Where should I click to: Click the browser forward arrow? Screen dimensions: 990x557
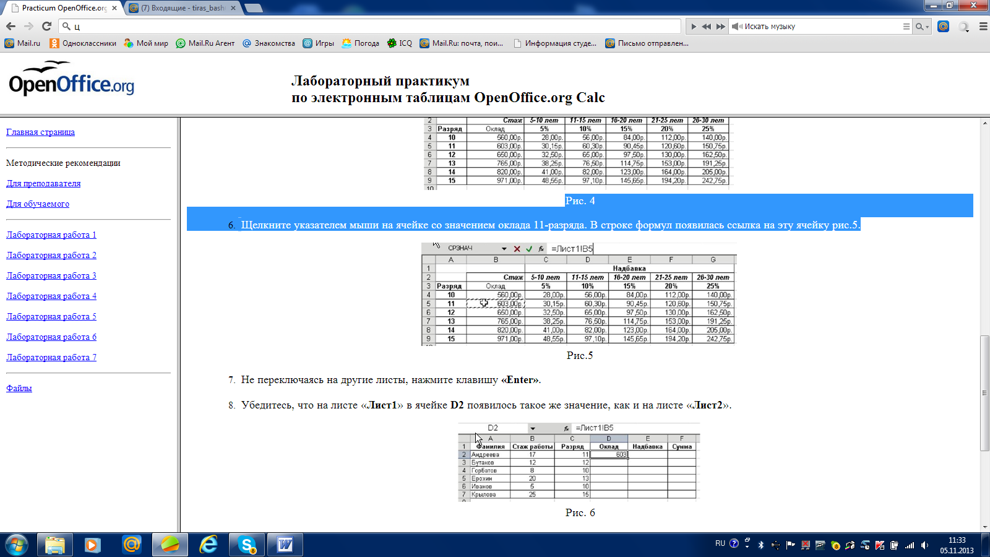point(28,26)
